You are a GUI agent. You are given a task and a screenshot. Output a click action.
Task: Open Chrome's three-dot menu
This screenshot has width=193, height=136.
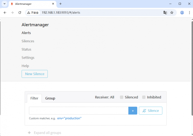(x=189, y=13)
